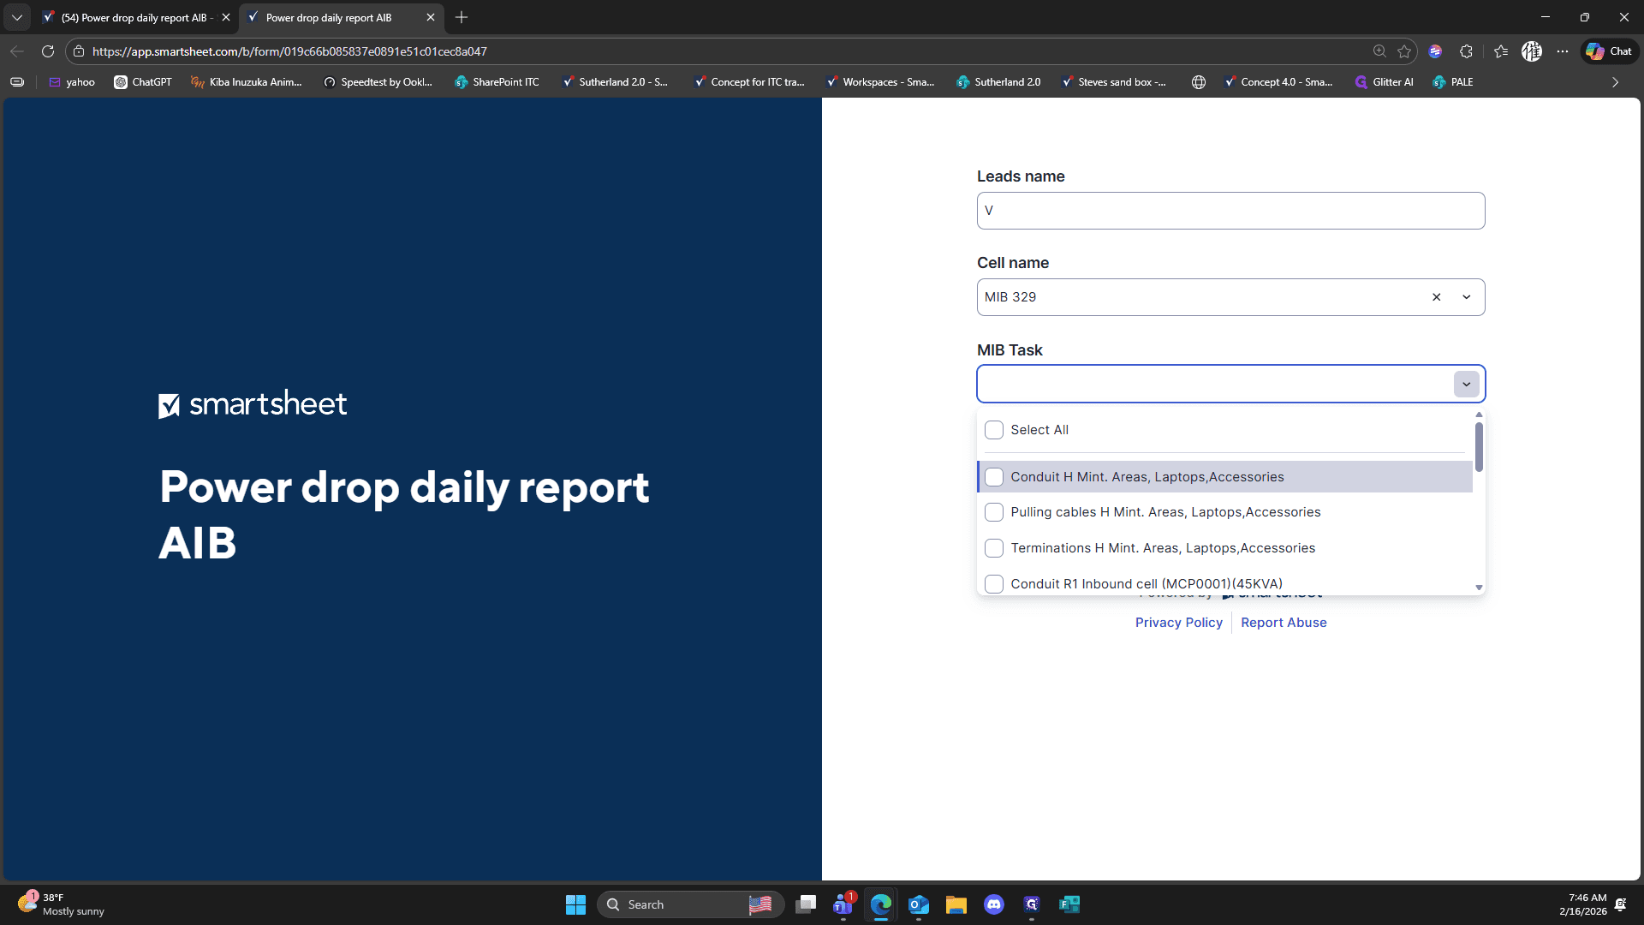Open the Cell name dropdown chevron

[x=1466, y=297]
